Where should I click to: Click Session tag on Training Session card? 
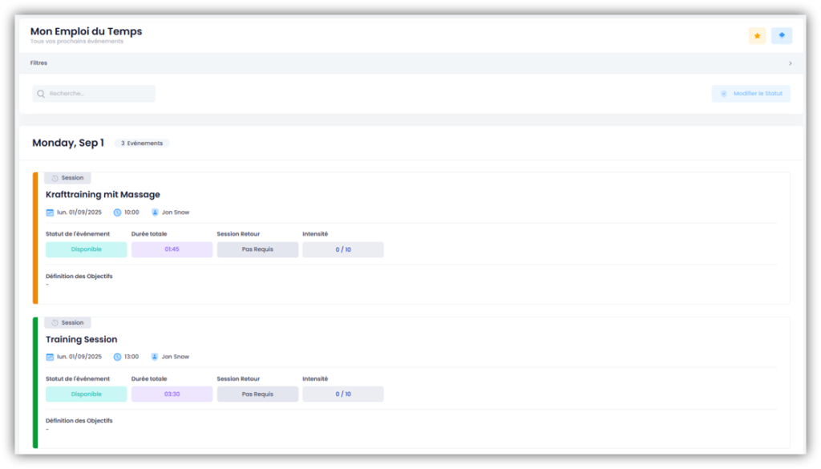pyautogui.click(x=67, y=322)
